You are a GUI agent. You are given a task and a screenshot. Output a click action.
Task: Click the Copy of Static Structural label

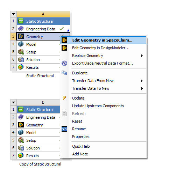(x=40, y=164)
